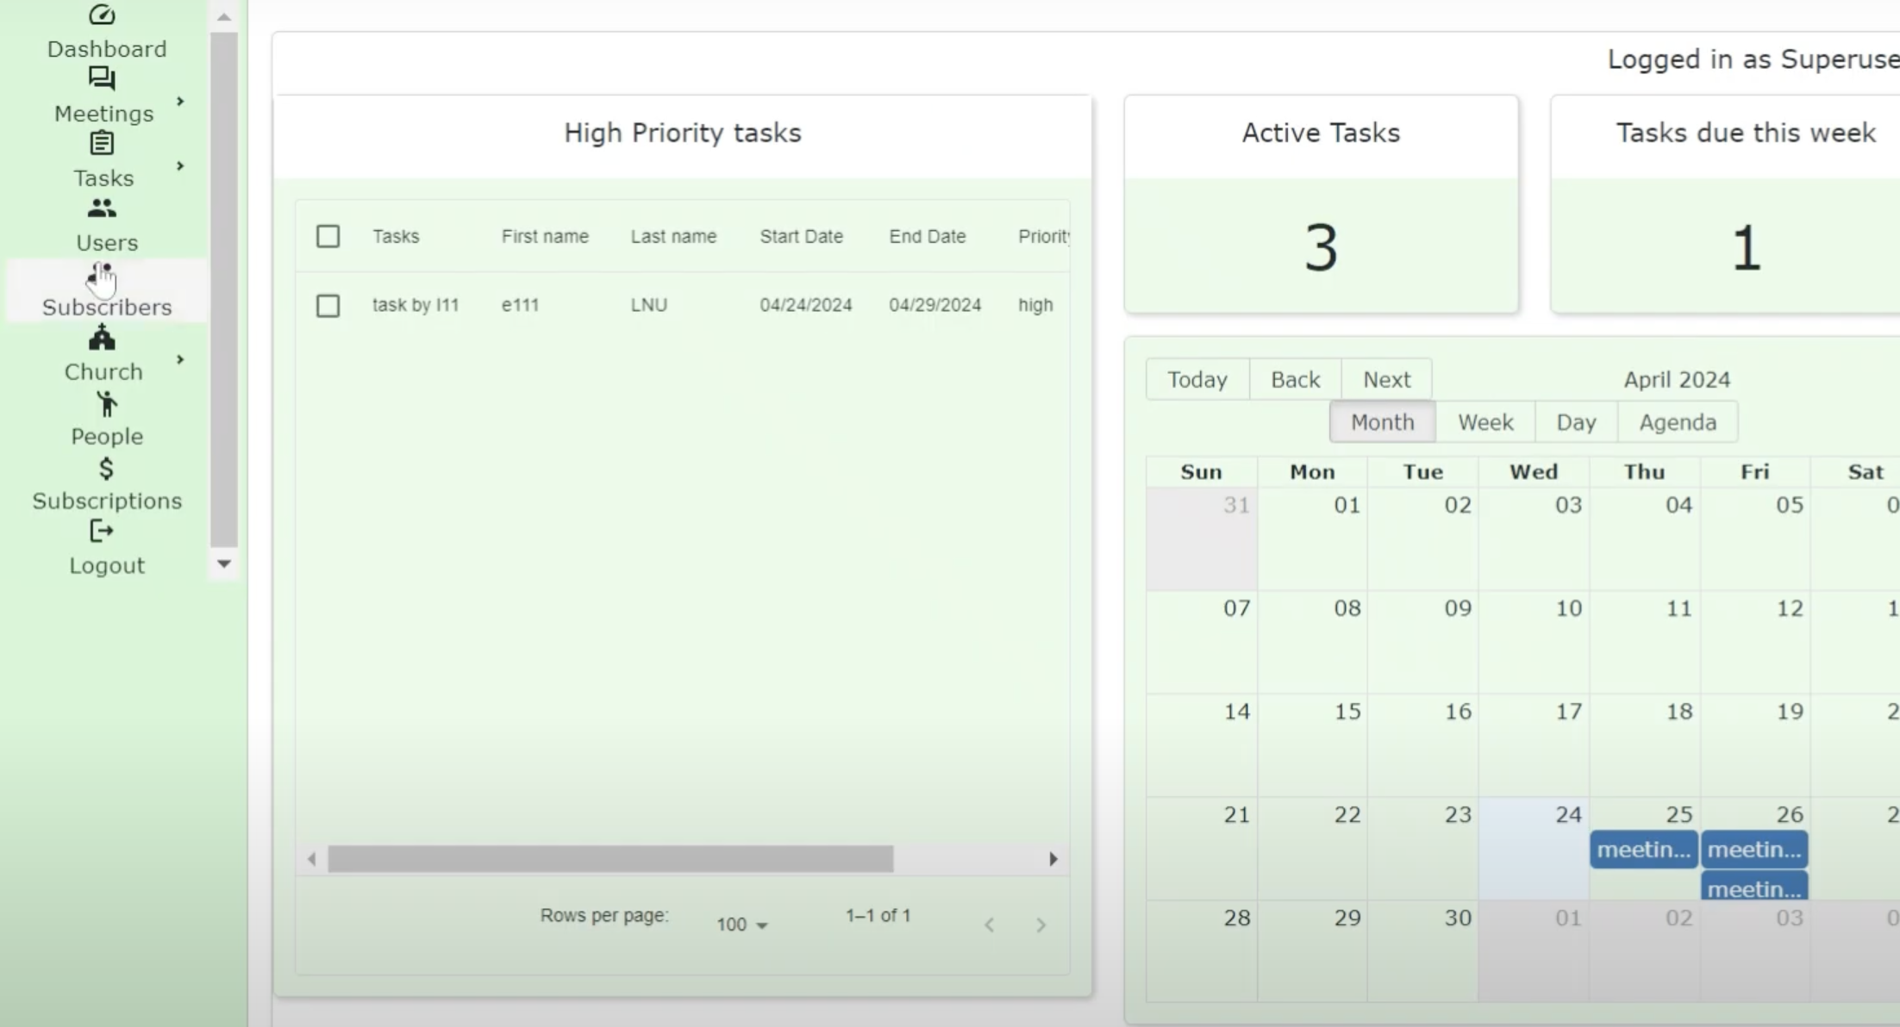
Task: Click the 'e111' first name cell
Action: (520, 305)
